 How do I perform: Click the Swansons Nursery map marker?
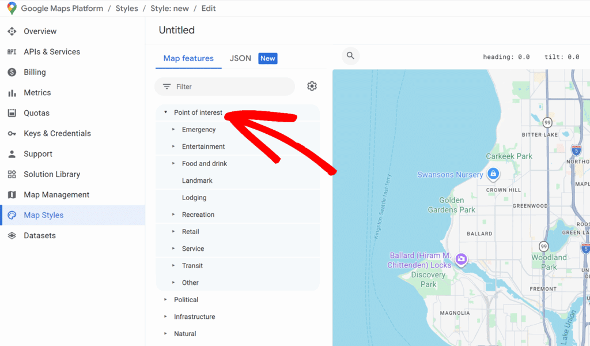click(x=493, y=174)
